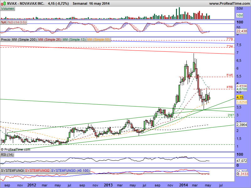Click the red ,3133 SYSTEMFUNGI value tag
Screen dimensions: 251x188
point(243,174)
